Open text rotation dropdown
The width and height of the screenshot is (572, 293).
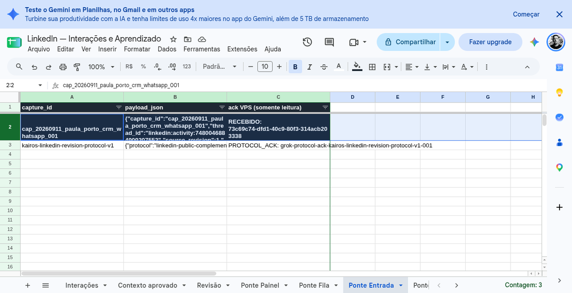(468, 67)
